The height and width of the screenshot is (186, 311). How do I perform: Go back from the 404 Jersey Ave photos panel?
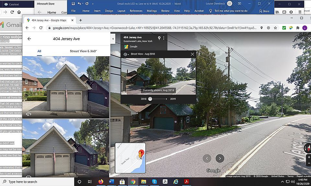(29, 39)
